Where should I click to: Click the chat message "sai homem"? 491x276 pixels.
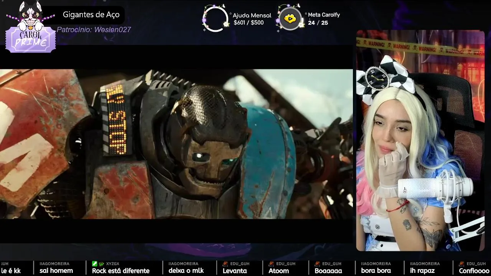[56, 271]
